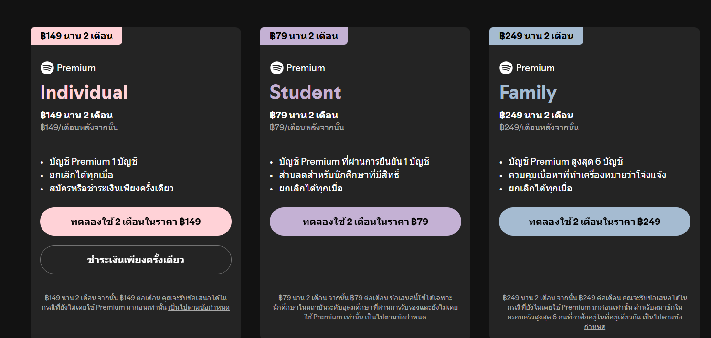Image resolution: width=711 pixels, height=338 pixels.
Task: Select the Individual plan heading
Action: click(84, 93)
